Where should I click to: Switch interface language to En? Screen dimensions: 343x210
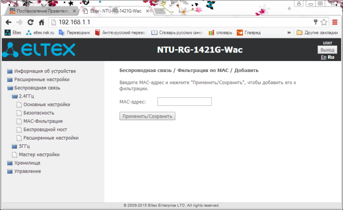[x=323, y=57]
